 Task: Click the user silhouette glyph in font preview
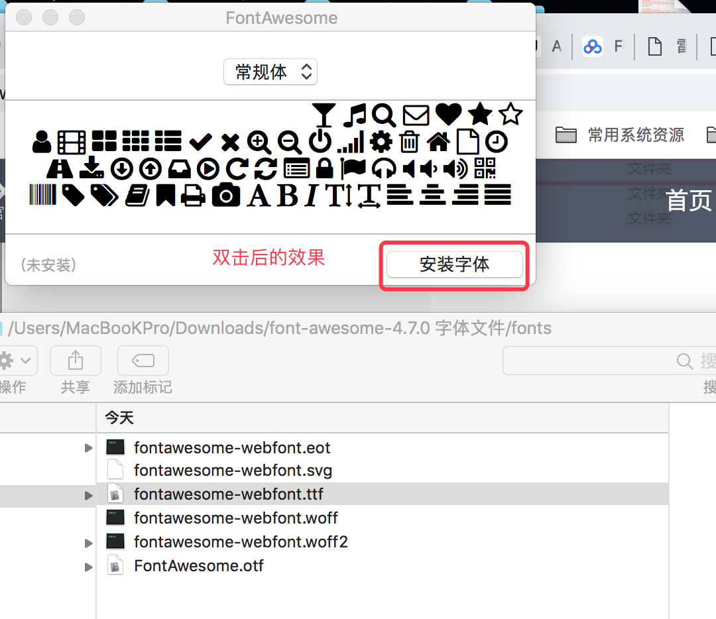tap(42, 142)
